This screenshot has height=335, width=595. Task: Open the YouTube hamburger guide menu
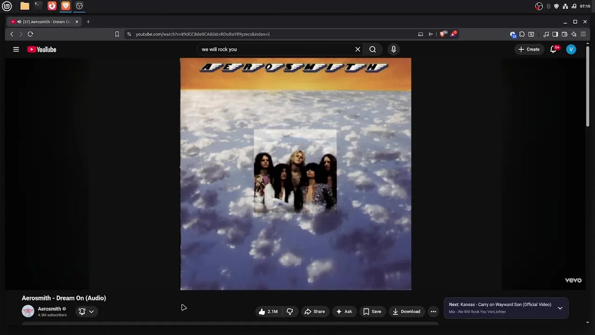[16, 49]
